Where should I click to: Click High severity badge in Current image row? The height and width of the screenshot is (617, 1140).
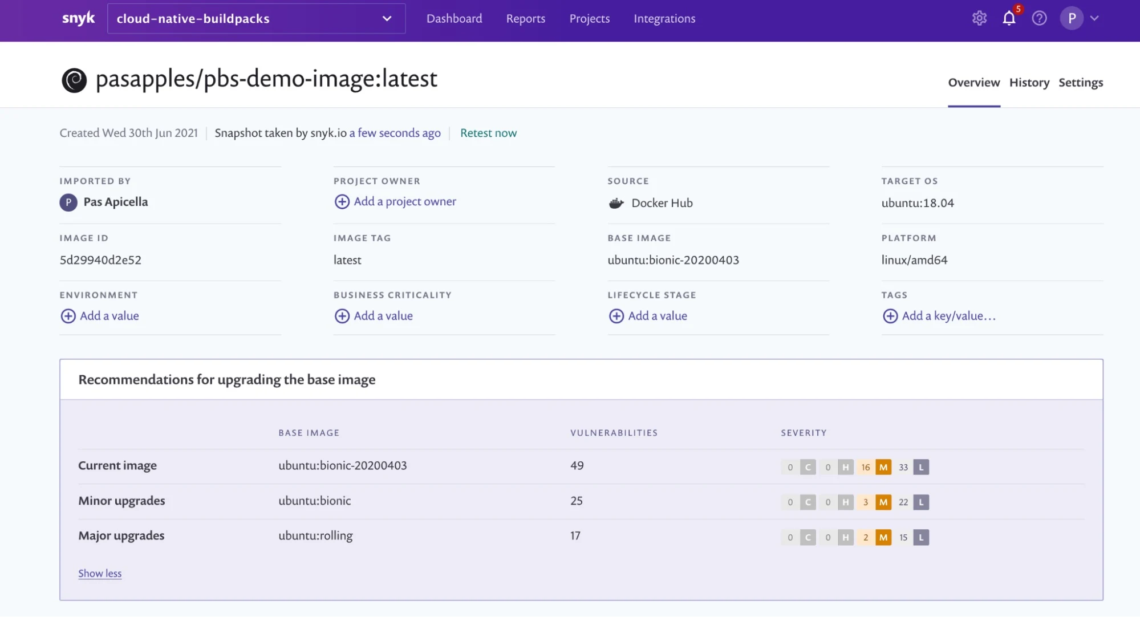[845, 467]
